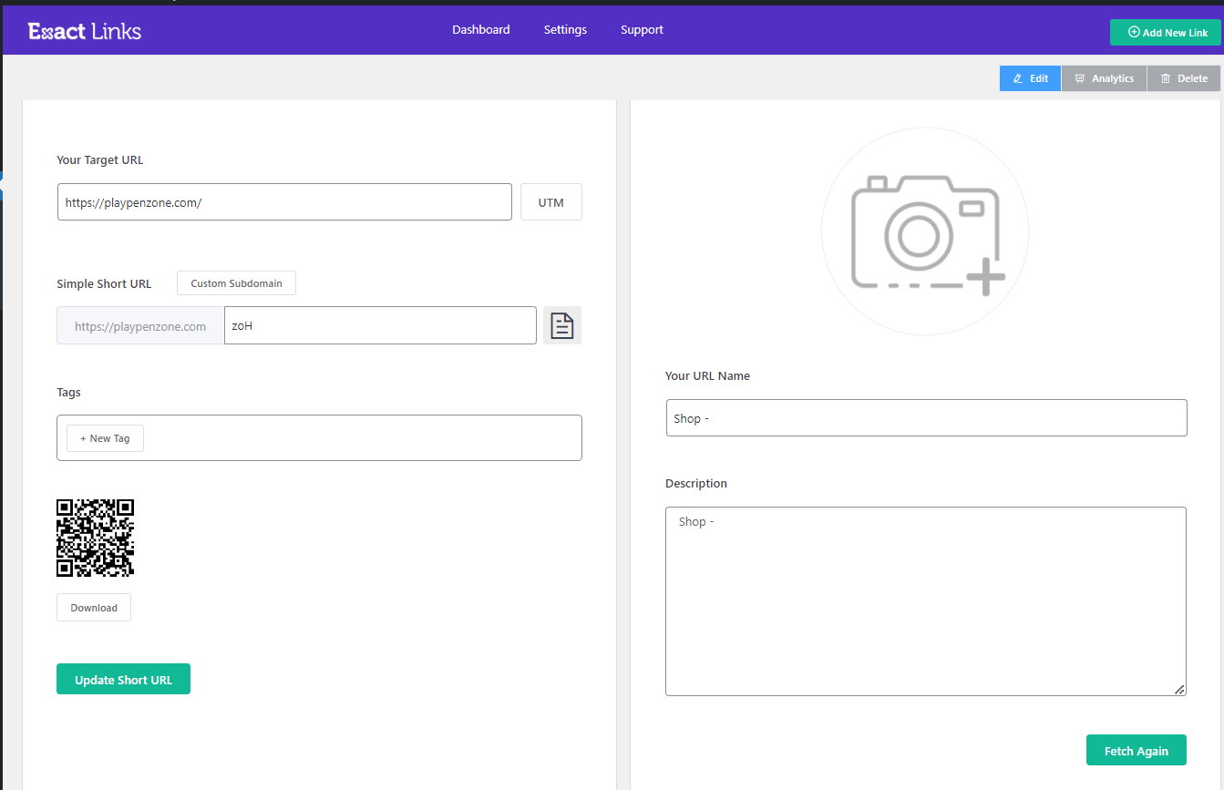Click the Add New Link button
Viewport: 1224px width, 790px height.
[x=1166, y=33]
